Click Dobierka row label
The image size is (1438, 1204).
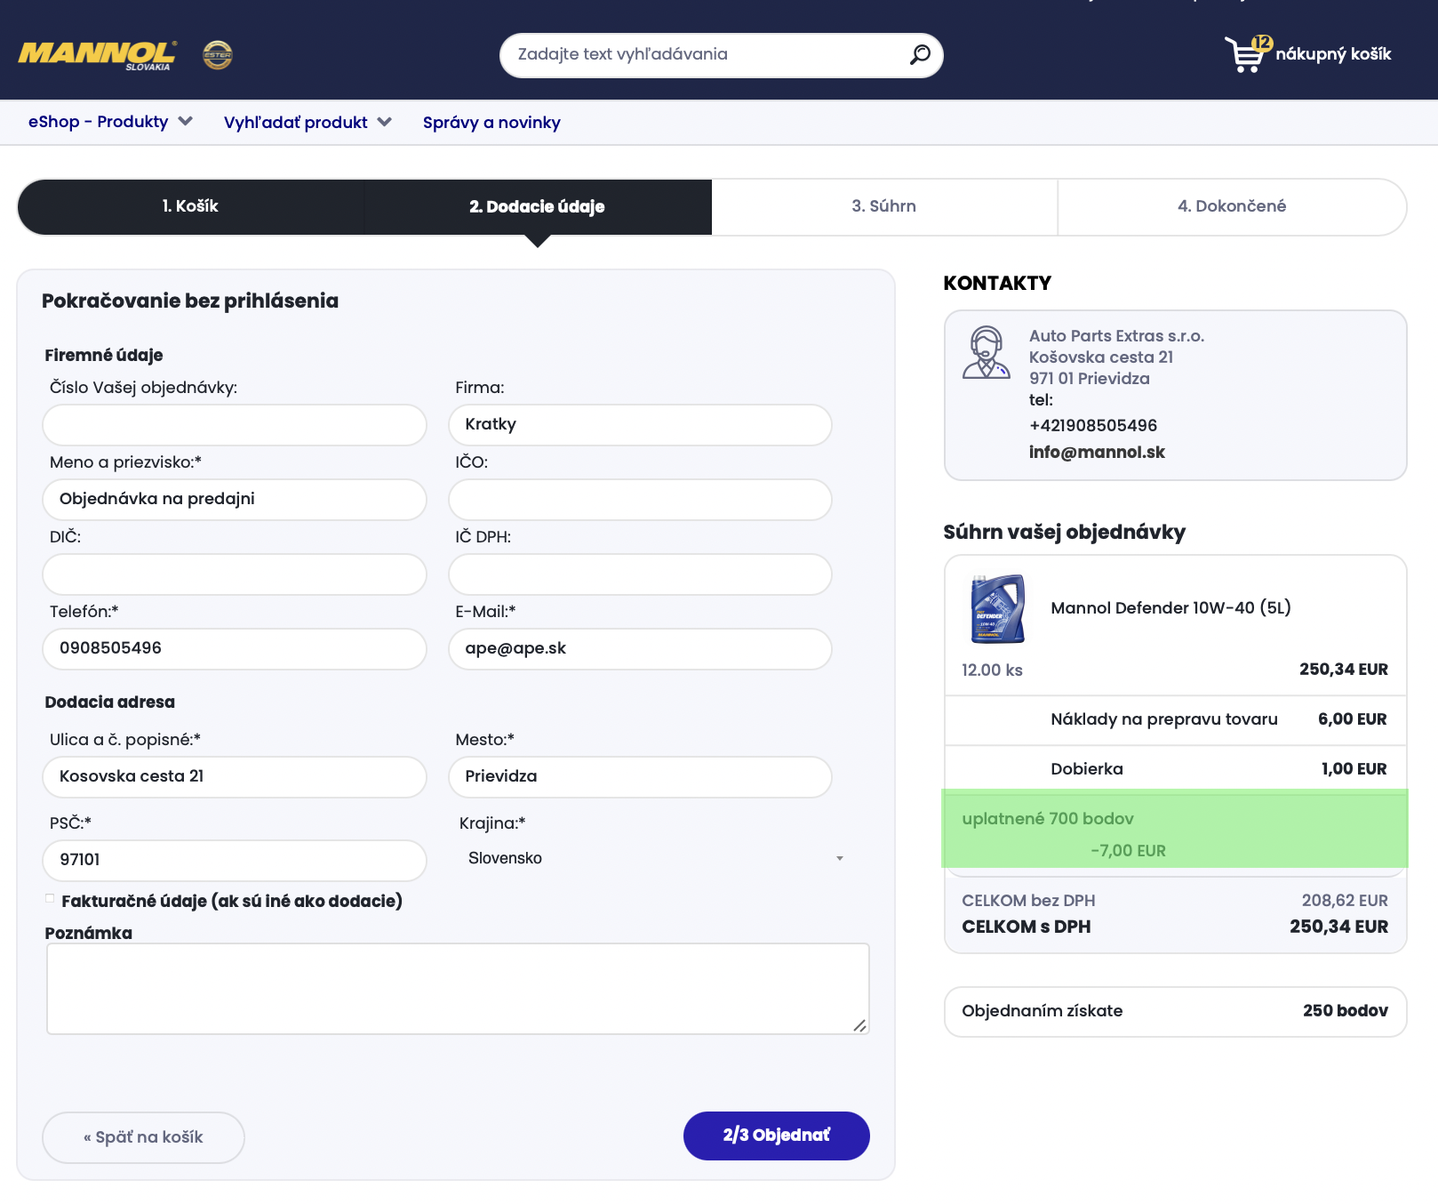1087,768
